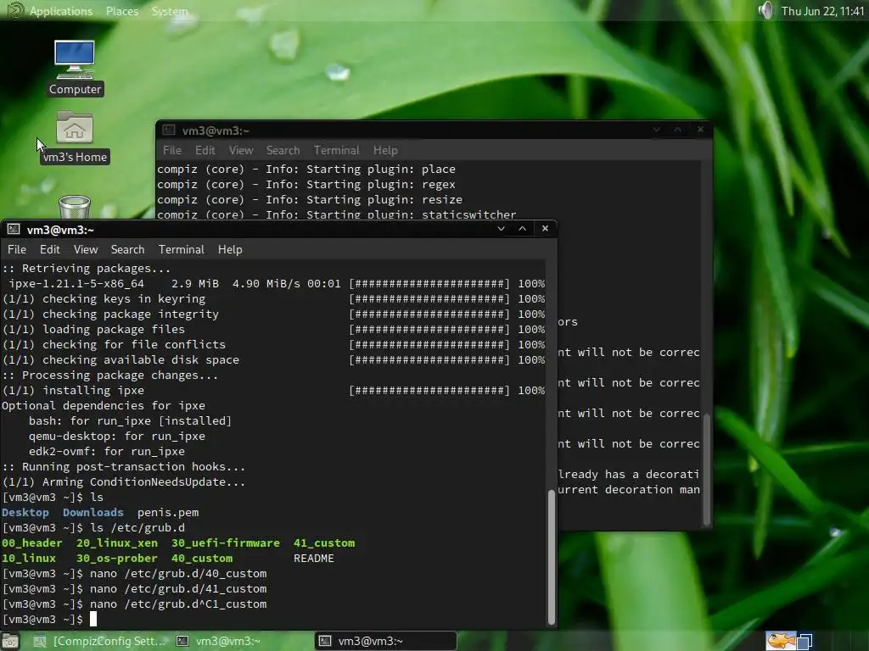This screenshot has width=869, height=651.
Task: Open the Applications menu
Action: pos(61,11)
